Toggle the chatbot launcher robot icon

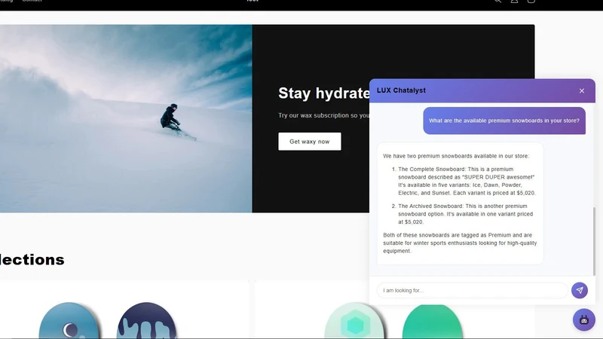(x=583, y=319)
